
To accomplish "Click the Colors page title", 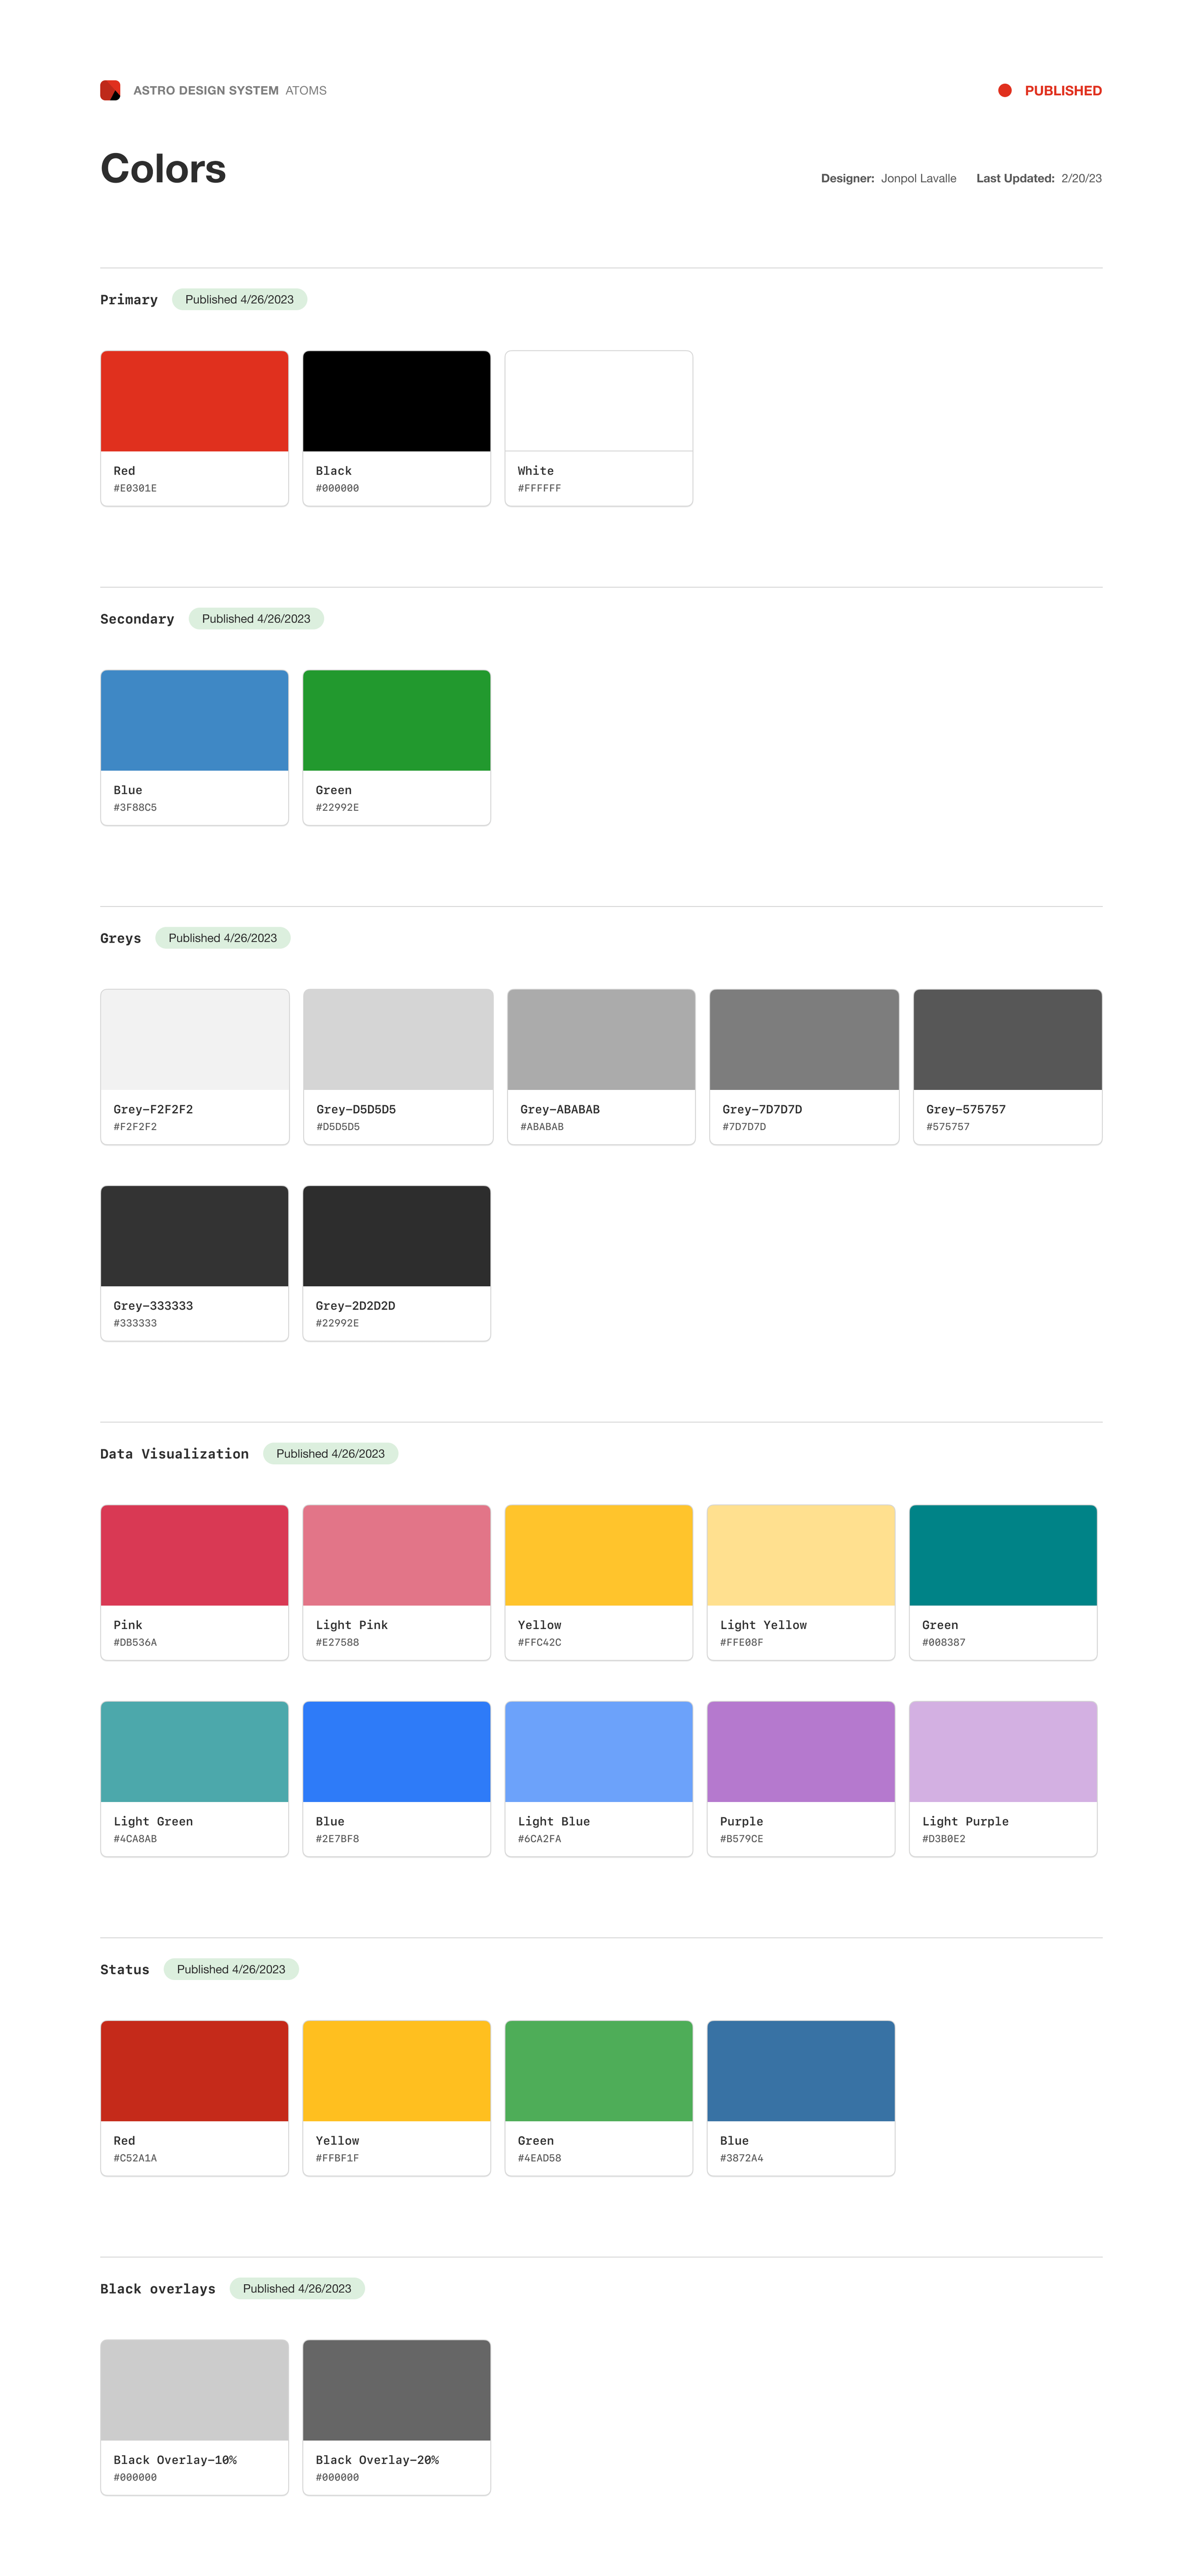I will [x=163, y=168].
